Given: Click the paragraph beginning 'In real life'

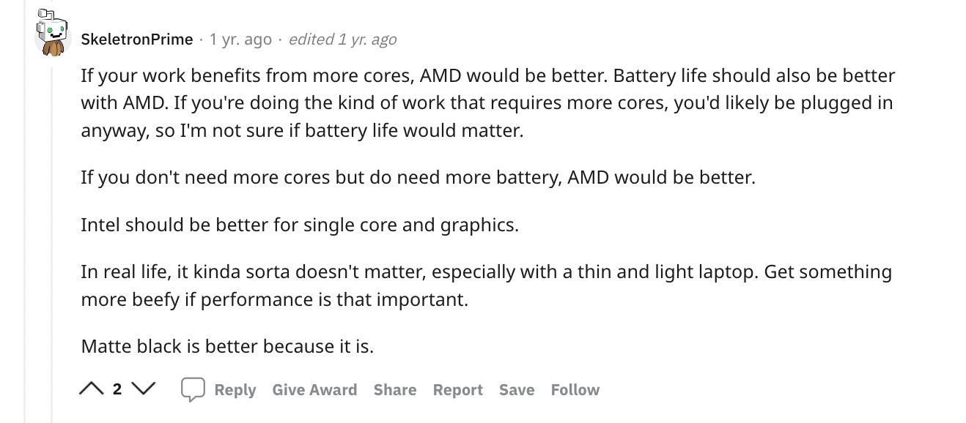Looking at the screenshot, I should pyautogui.click(x=485, y=285).
